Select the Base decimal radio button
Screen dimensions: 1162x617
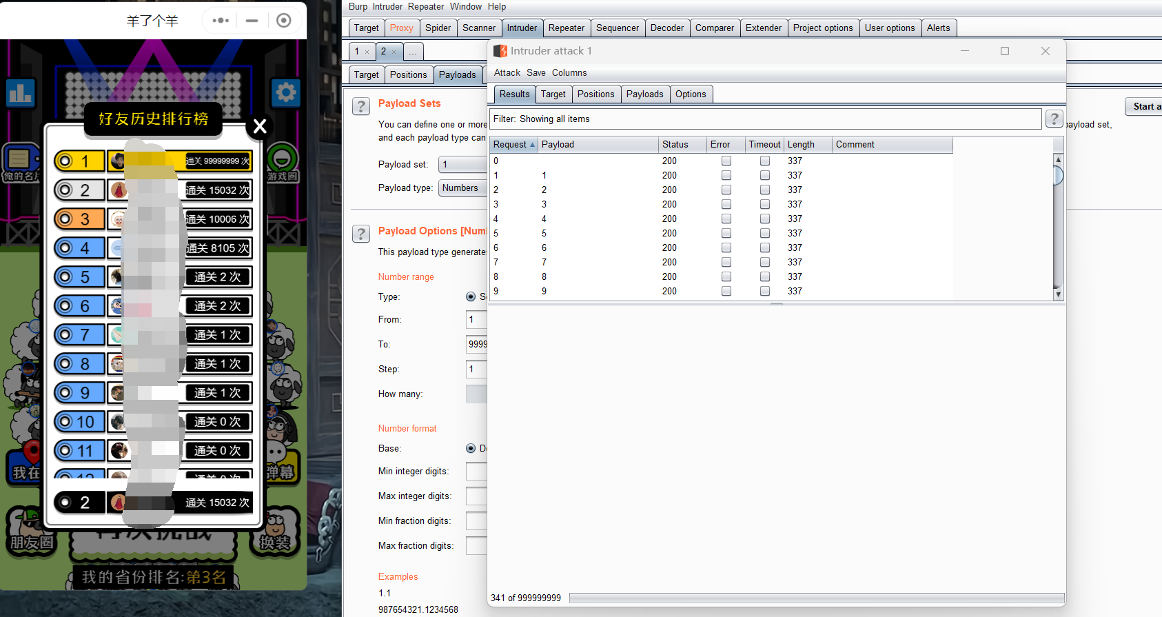coord(471,448)
